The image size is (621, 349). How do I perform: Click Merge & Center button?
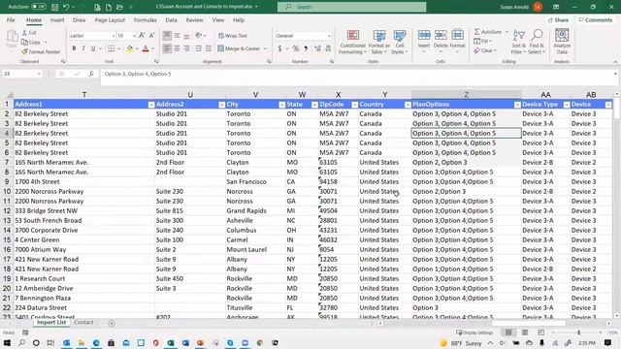[x=239, y=48]
